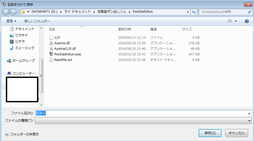Select the ReadMe.txt file

click(x=63, y=60)
